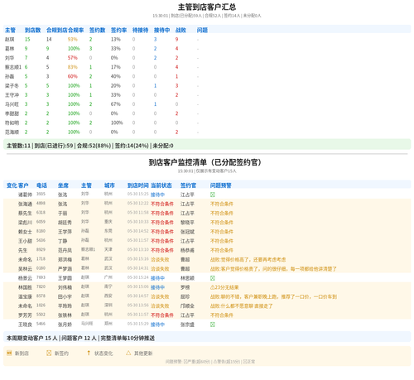Click the 主管 header in the summary table

[x=10, y=30]
